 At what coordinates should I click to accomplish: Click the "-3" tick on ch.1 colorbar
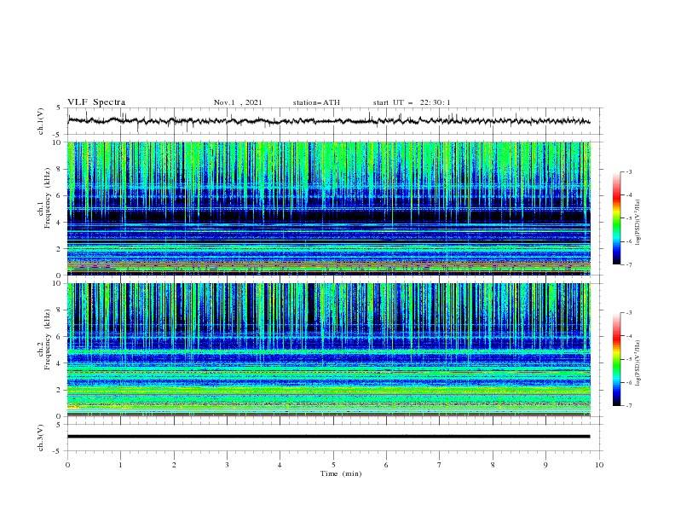point(628,171)
